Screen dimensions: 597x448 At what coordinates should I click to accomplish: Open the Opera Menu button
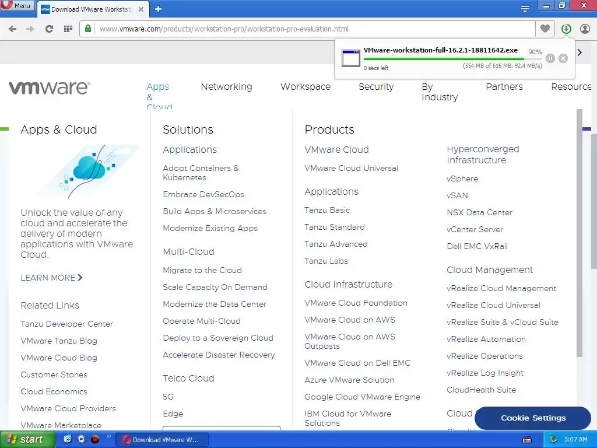pyautogui.click(x=17, y=5)
